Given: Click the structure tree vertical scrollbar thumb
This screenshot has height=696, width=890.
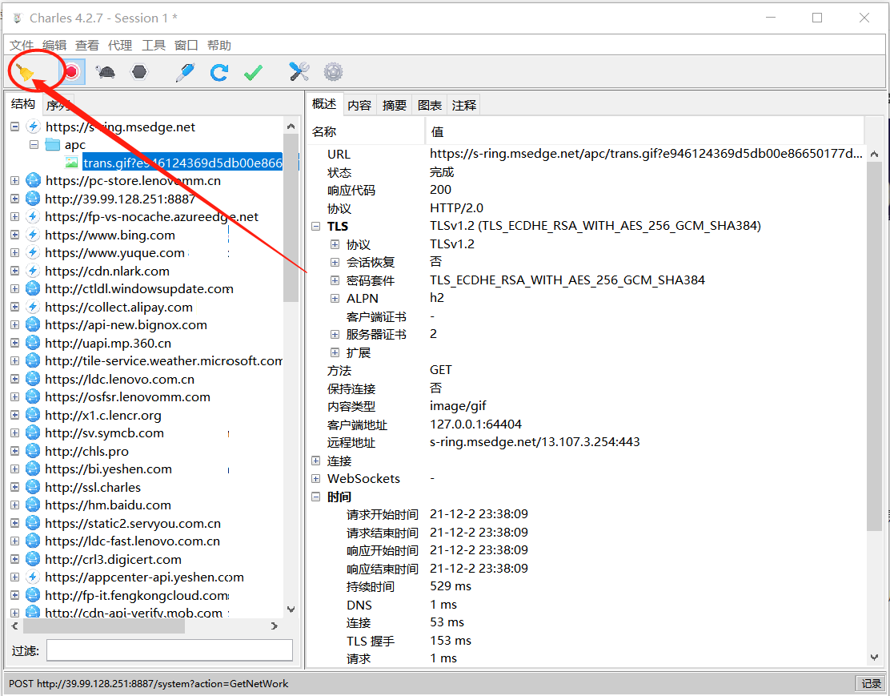Looking at the screenshot, I should [291, 218].
